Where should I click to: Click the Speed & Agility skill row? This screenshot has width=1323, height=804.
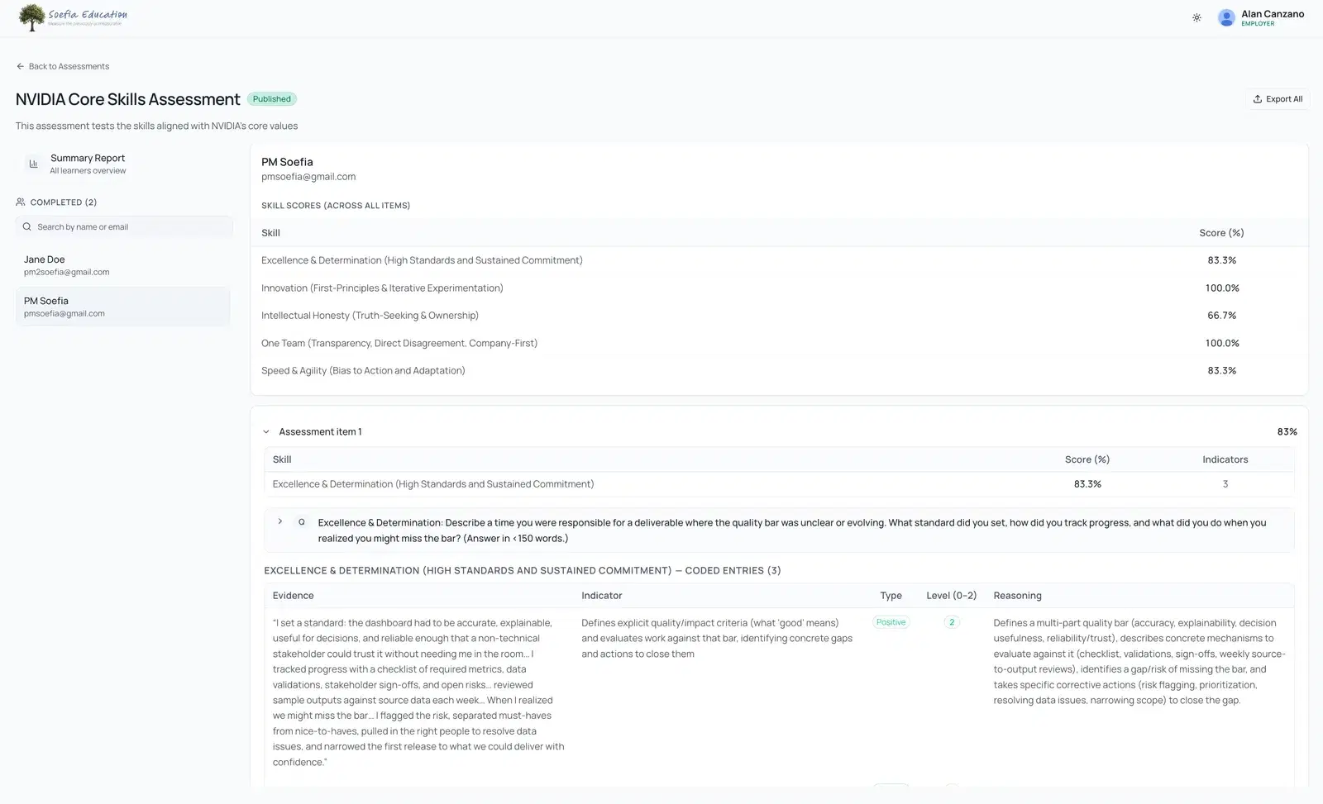click(x=779, y=370)
